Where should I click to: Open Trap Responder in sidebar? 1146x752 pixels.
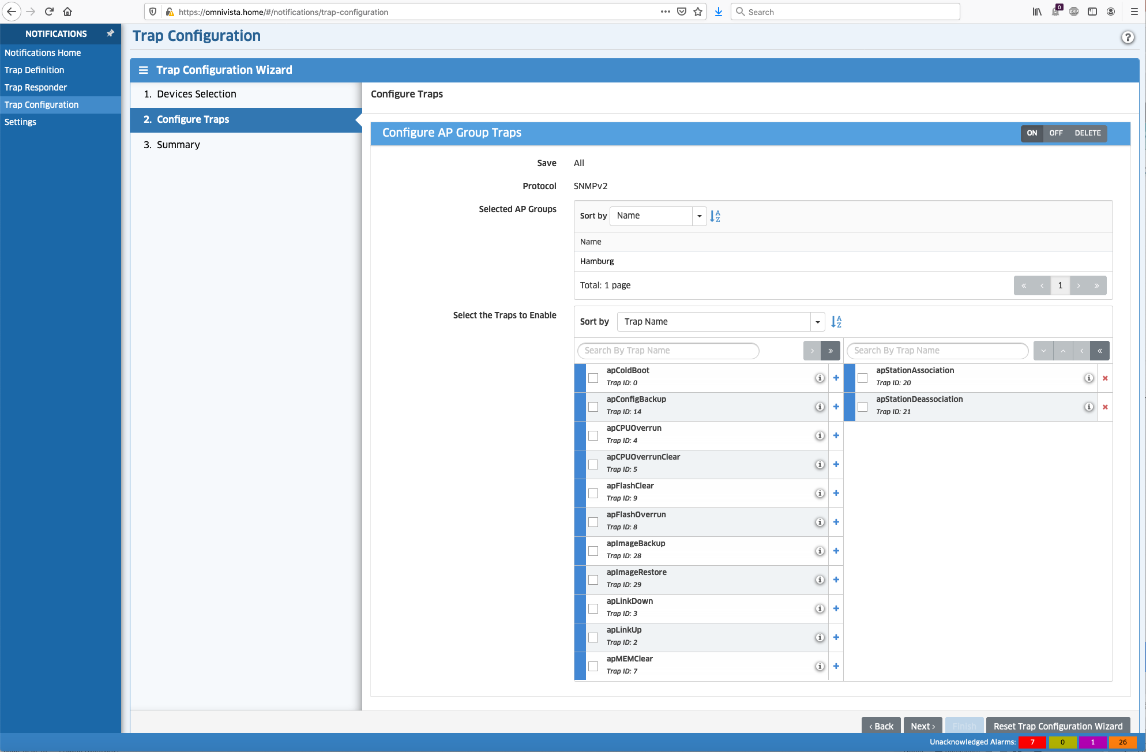click(x=36, y=87)
